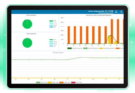Toggle the 61-90 legend in Tuổi nợ phải thu
This screenshot has width=135, height=93.
53,25
